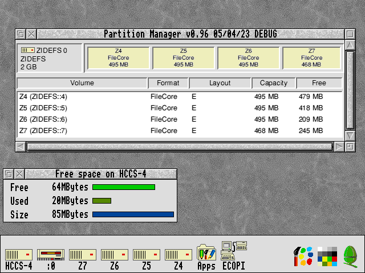
Task: Click the vertical scrollbar thumb in Partition Manager
Action: pyautogui.click(x=350, y=90)
